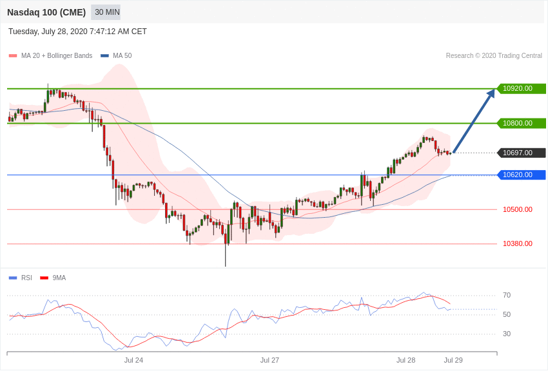Click the blue MA 50 legend swatch
The width and height of the screenshot is (548, 371).
click(104, 56)
